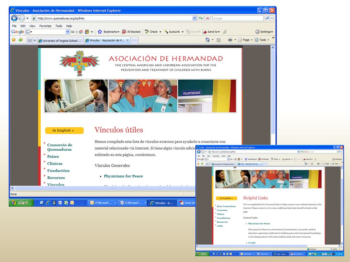Close the Vínculos tab with its X
Screen dimensions: 350x262
point(128,40)
